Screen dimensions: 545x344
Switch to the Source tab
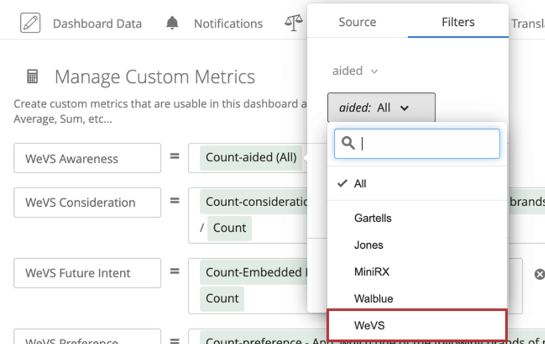(357, 22)
